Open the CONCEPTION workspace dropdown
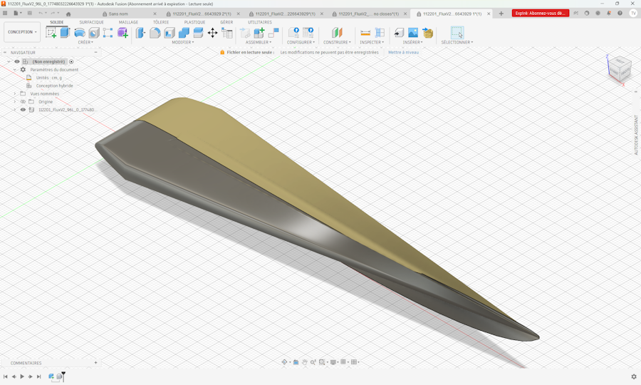Screen dimensions: 641x385 pos(22,32)
